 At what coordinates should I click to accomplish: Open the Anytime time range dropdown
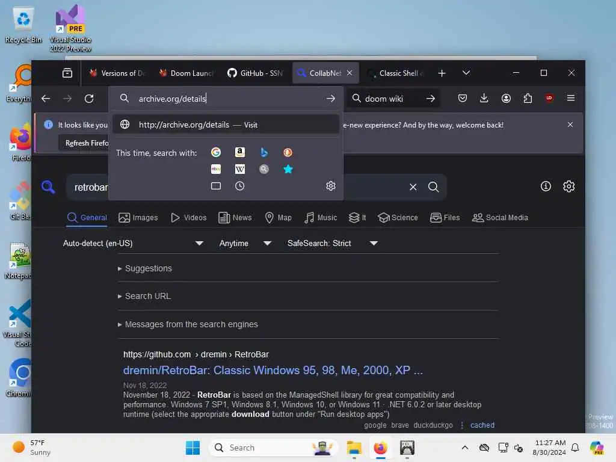tap(245, 243)
